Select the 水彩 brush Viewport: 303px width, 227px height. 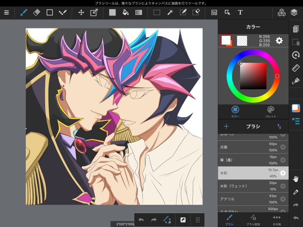pos(253,173)
